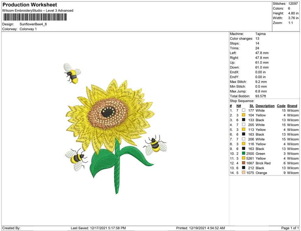The height and width of the screenshot is (231, 301).
Task: Select the Orange swatch in stop row 14
Action: 244,172
